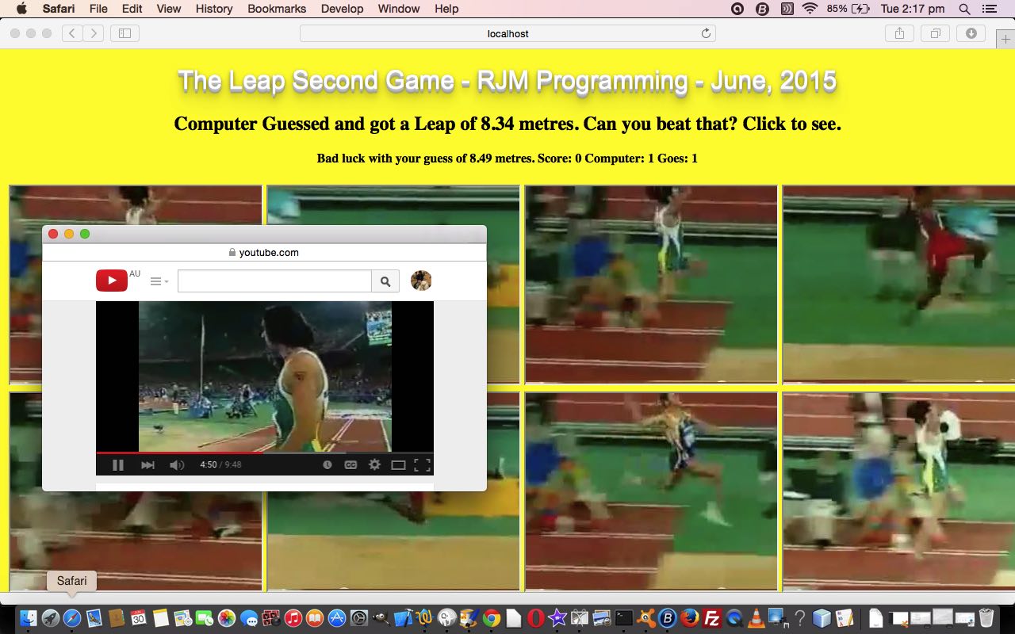Image resolution: width=1015 pixels, height=634 pixels.
Task: Open Firefox from the Dock
Action: (x=690, y=618)
